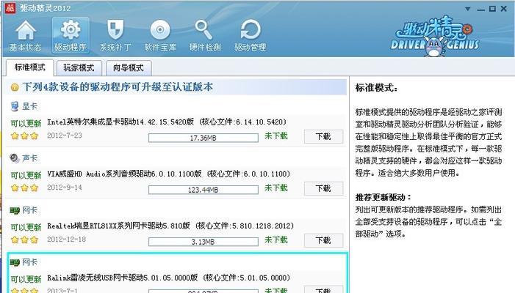The width and height of the screenshot is (515, 293).
Task: Select the Intel英特尔集成显卡驱动 title text
Action: pyautogui.click(x=167, y=122)
